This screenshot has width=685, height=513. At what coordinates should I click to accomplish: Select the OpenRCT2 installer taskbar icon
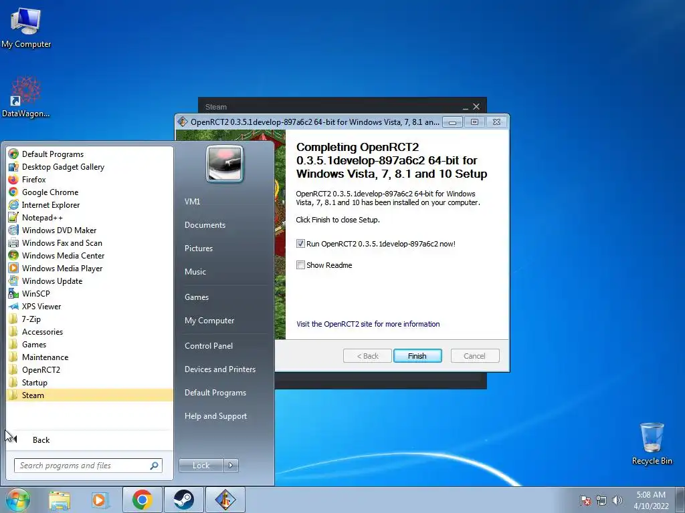coord(225,500)
